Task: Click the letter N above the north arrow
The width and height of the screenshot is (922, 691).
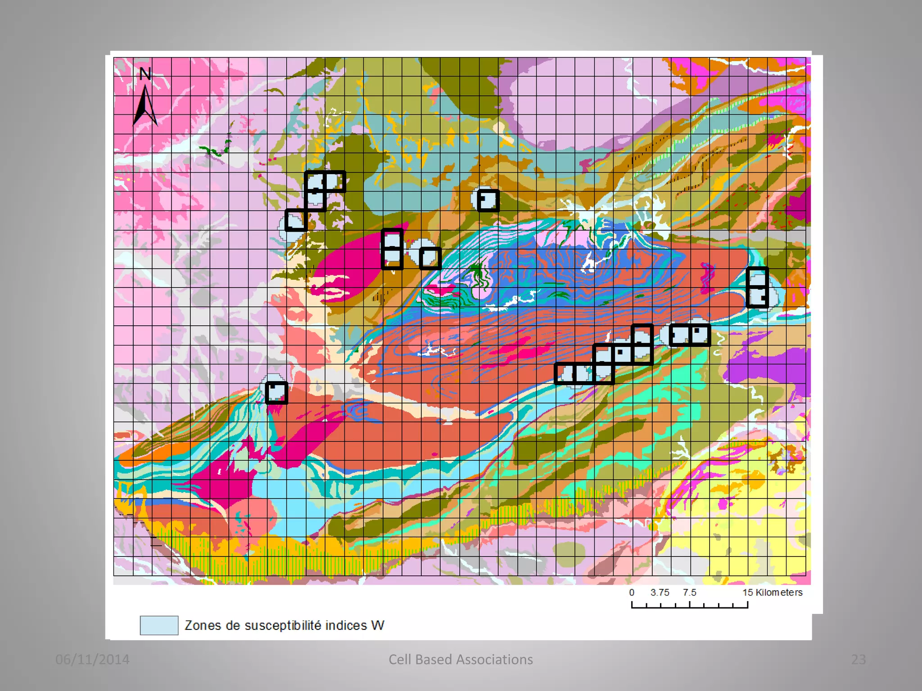Action: point(145,74)
